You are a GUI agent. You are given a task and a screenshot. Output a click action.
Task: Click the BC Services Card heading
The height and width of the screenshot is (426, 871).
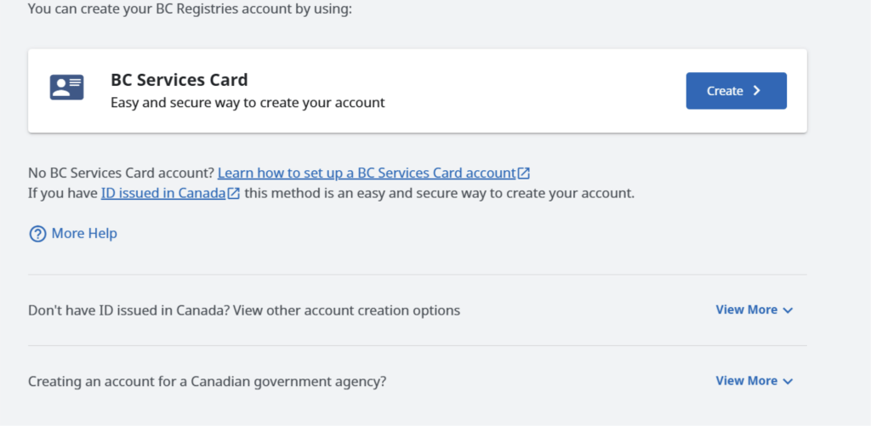[179, 80]
